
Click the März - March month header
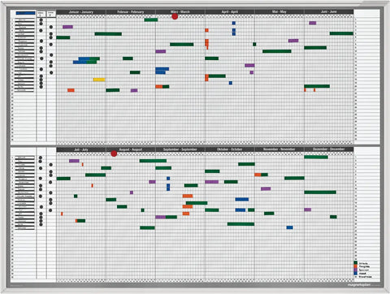coord(180,12)
